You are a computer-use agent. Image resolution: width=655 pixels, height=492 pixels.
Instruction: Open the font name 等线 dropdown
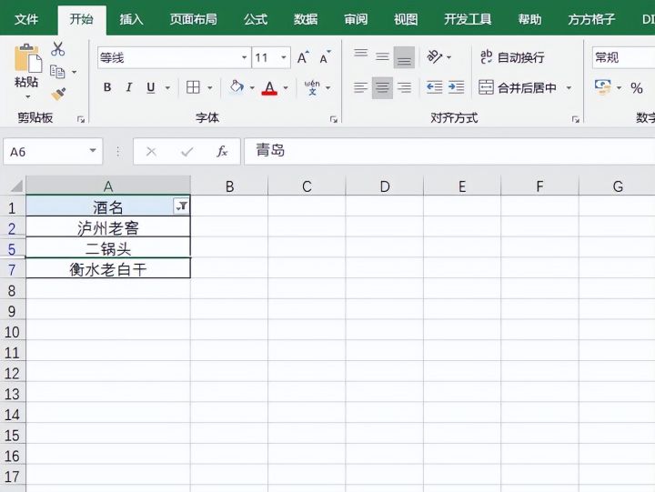[x=245, y=57]
